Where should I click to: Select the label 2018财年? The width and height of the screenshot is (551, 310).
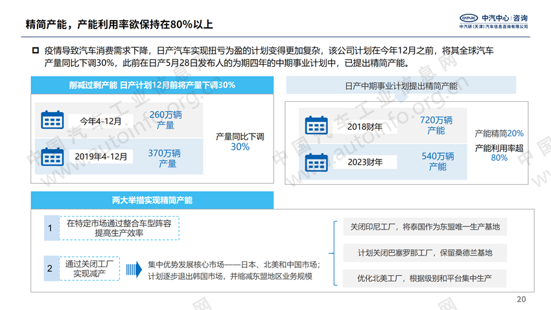coord(365,126)
